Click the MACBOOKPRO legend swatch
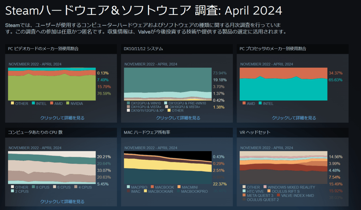361x210 pixels. 178,191
